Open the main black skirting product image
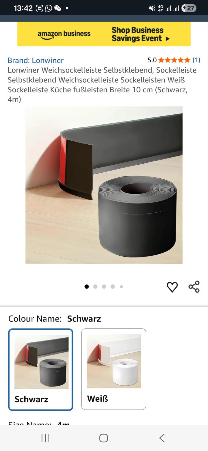This screenshot has width=208, height=451. click(104, 185)
